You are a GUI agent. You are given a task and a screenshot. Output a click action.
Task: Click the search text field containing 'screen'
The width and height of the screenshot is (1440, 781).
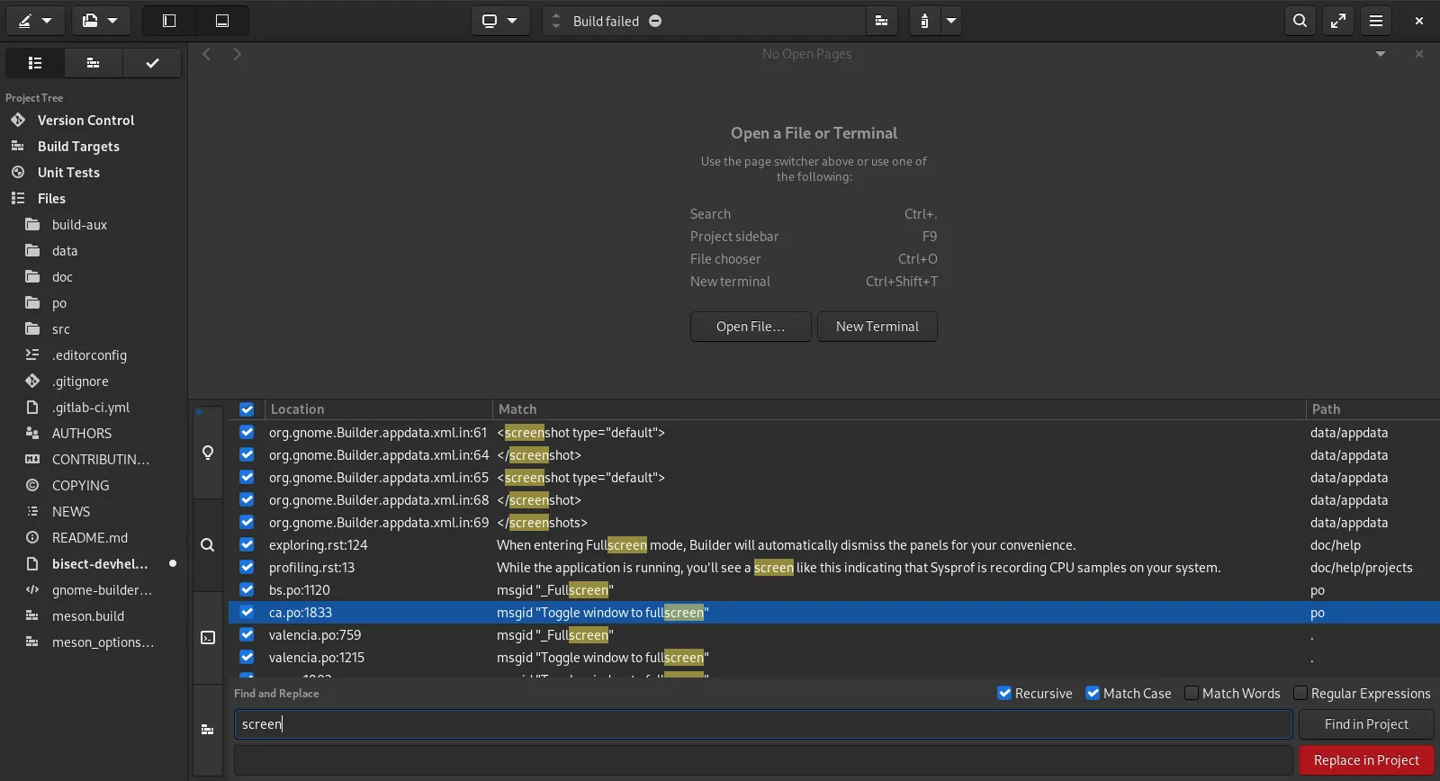pyautogui.click(x=763, y=724)
